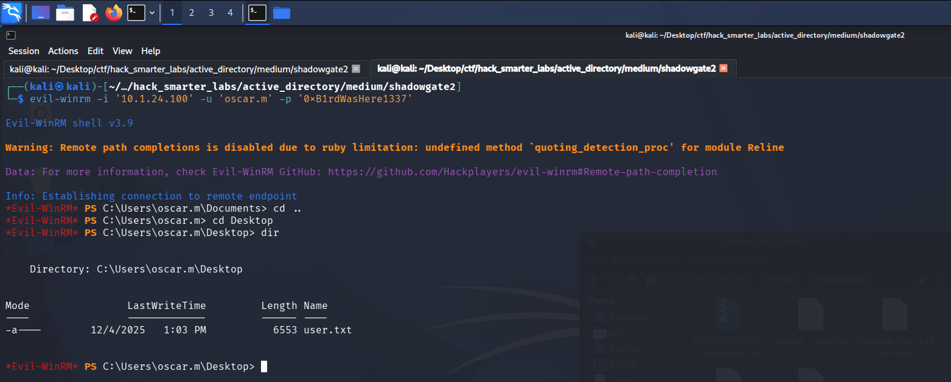The height and width of the screenshot is (382, 951).
Task: Click the 'Directory: C:\Users\oscar.m\Desktop' line
Action: (136, 269)
